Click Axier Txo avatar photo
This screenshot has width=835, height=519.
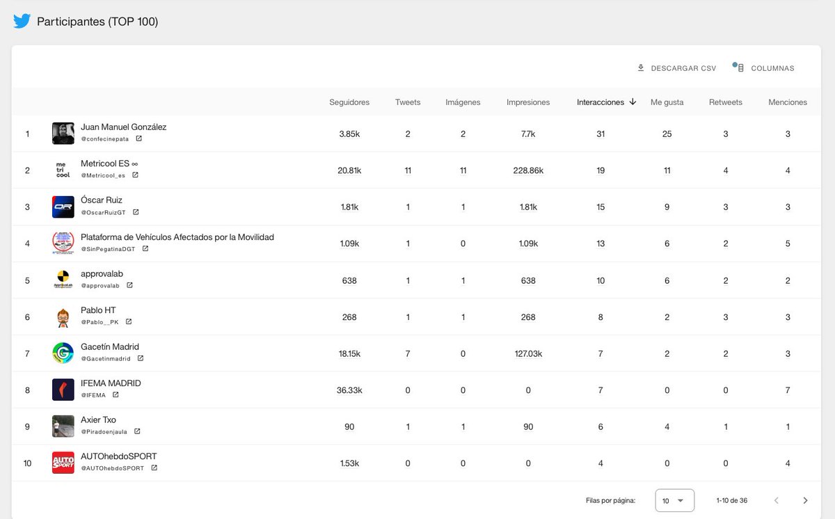tap(63, 426)
